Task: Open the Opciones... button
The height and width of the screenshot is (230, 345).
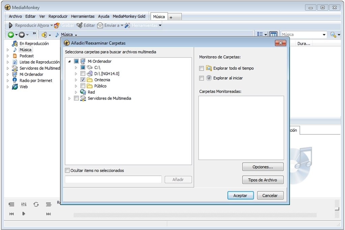Action: 263,167
